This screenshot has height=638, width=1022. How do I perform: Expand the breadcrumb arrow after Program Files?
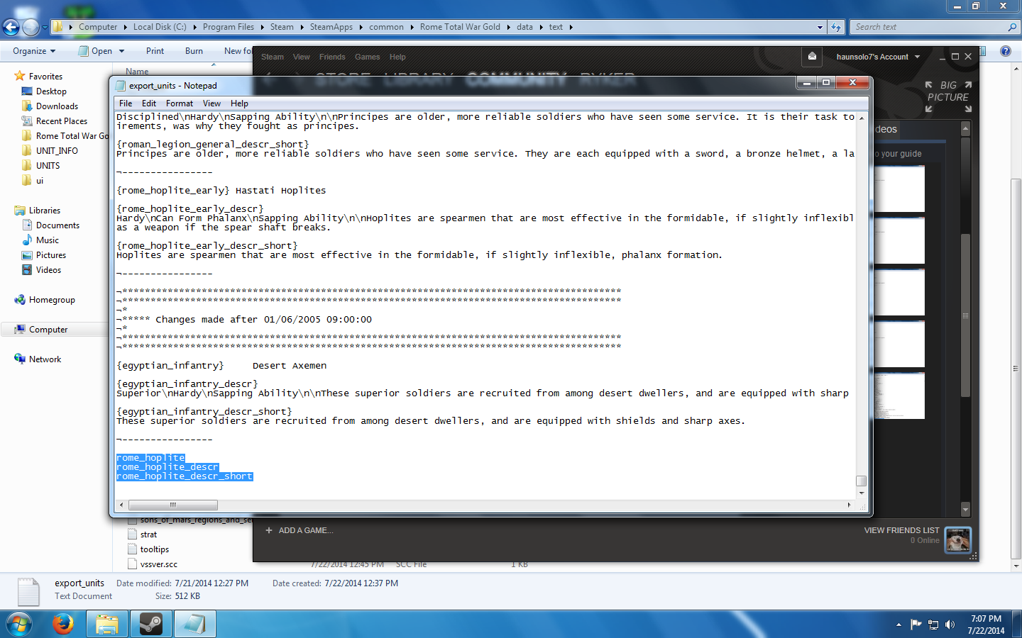(x=262, y=27)
